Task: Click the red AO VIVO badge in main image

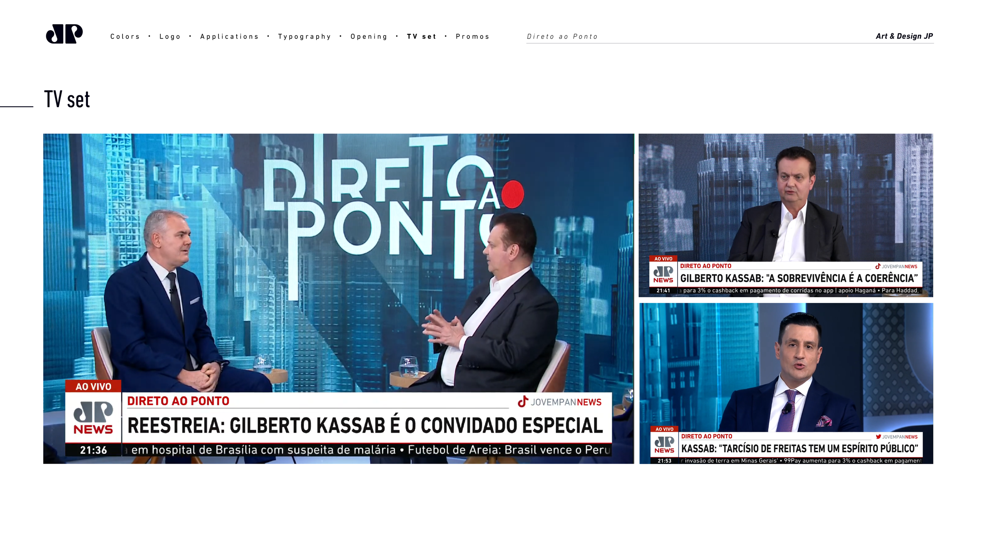Action: coord(93,386)
